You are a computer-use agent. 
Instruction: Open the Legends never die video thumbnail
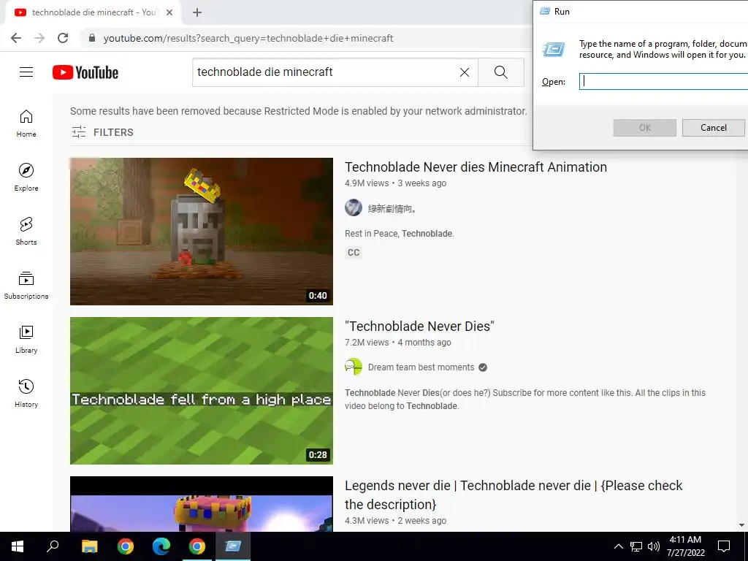(202, 504)
